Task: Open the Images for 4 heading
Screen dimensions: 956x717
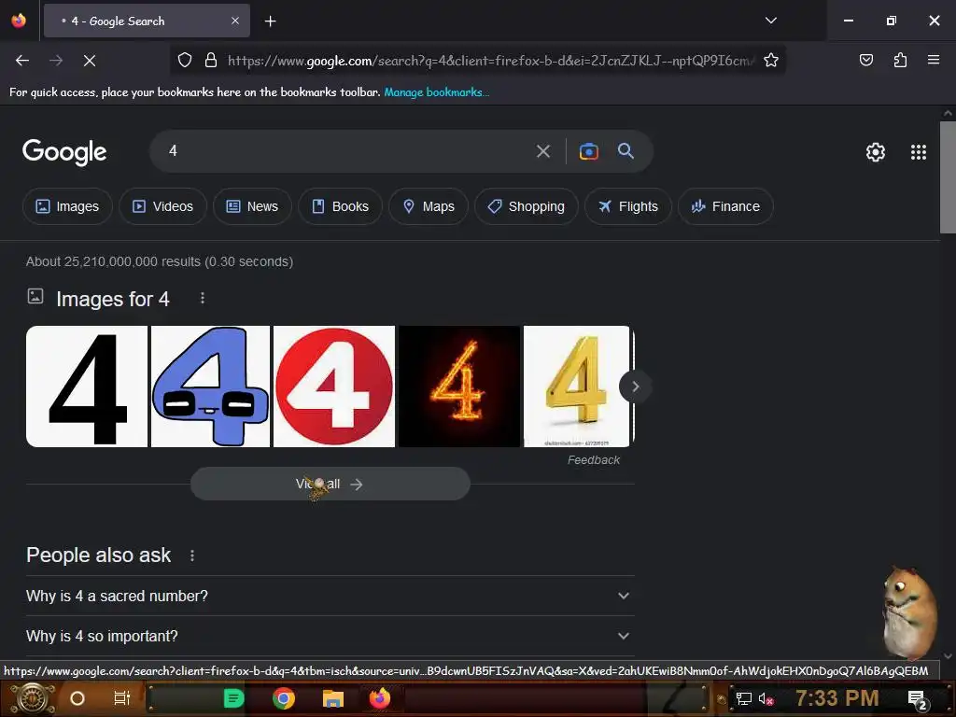Action: (x=113, y=299)
